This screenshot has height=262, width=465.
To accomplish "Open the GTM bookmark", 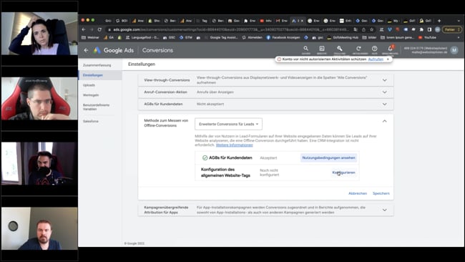I will click(x=186, y=38).
